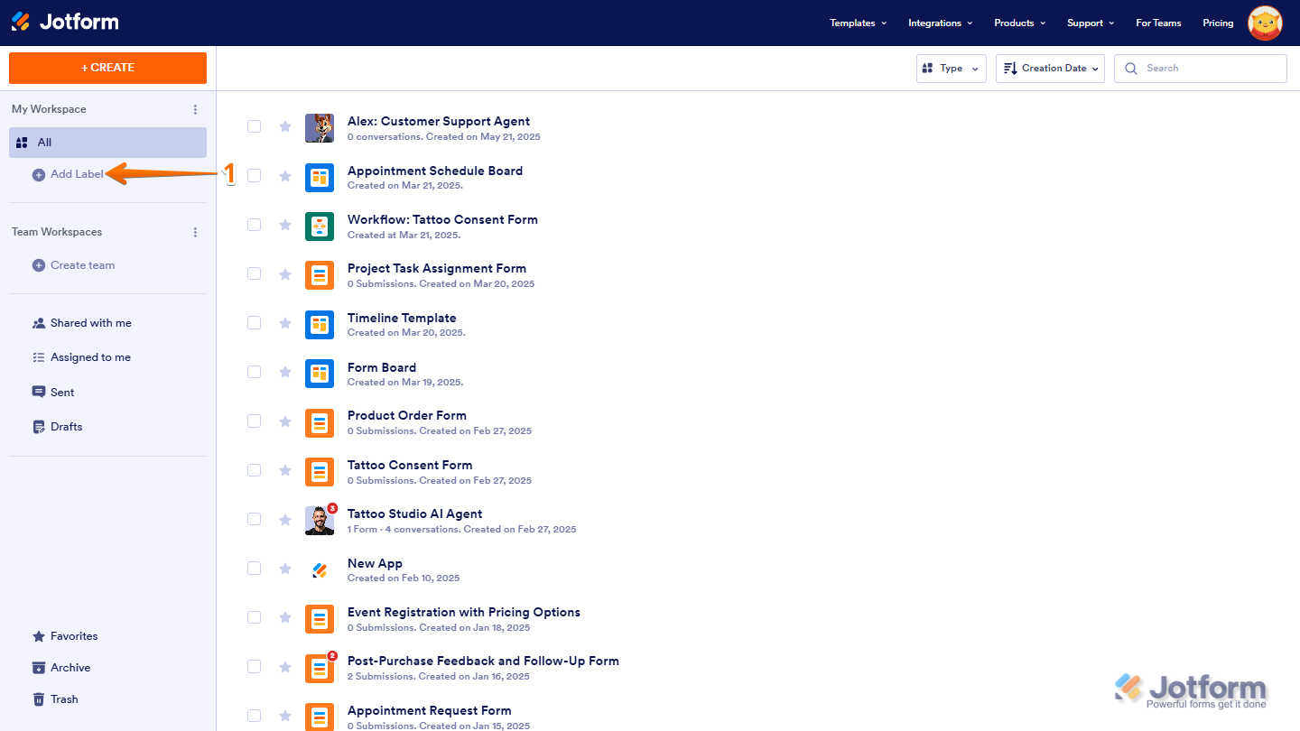Screen dimensions: 1300x731
Task: Go to Pricing page
Action: [x=1218, y=23]
